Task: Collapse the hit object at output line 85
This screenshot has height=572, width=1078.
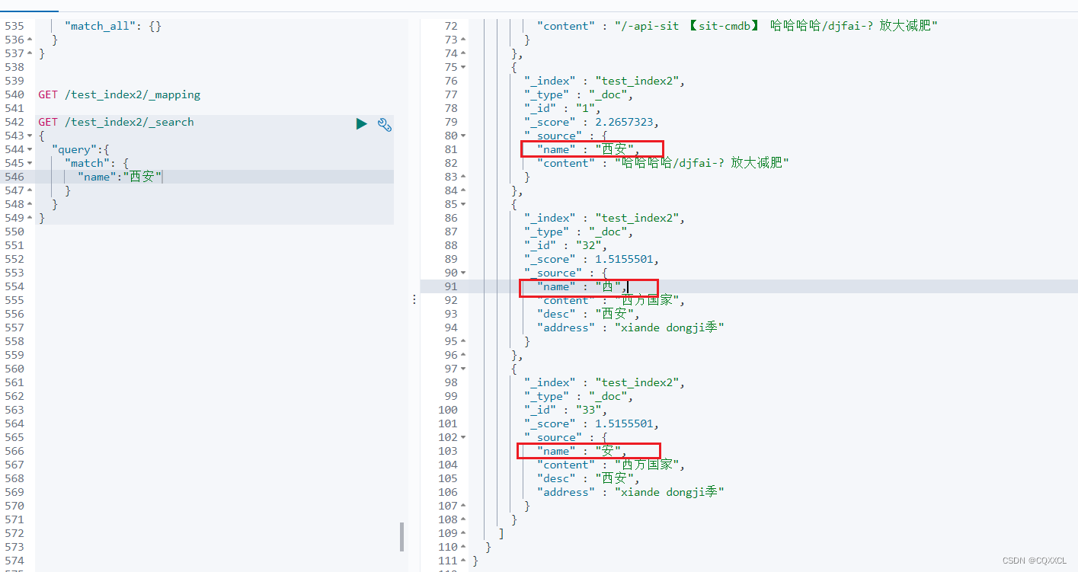Action: pos(463,204)
